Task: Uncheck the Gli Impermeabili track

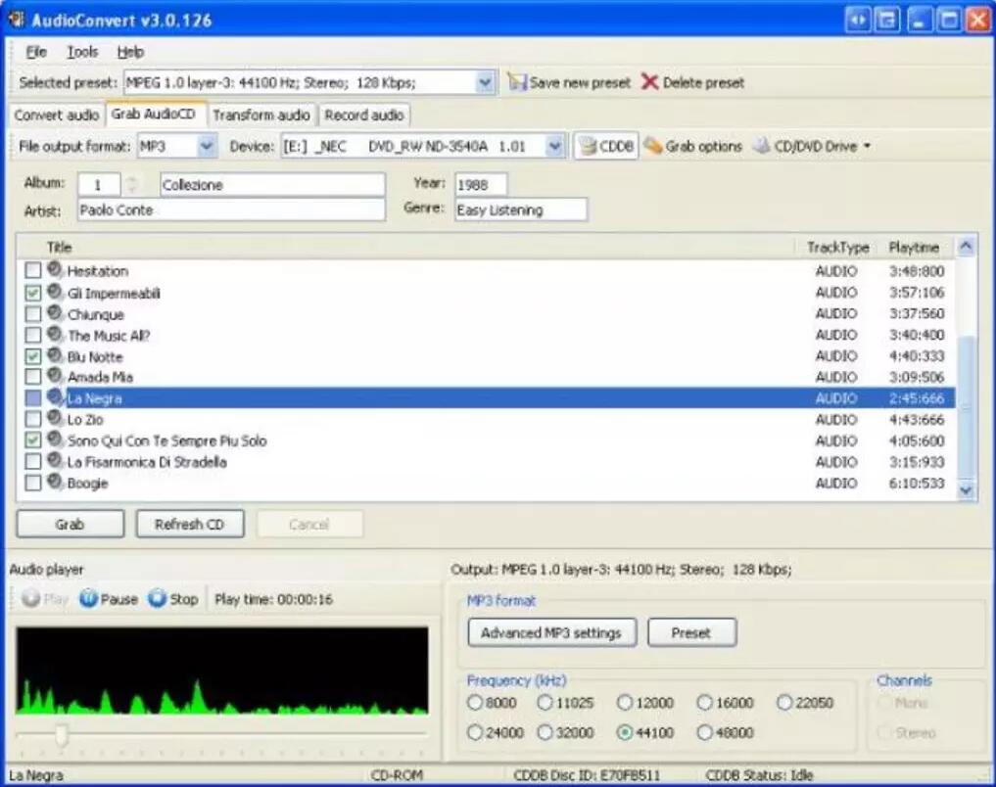Action: click(x=33, y=293)
